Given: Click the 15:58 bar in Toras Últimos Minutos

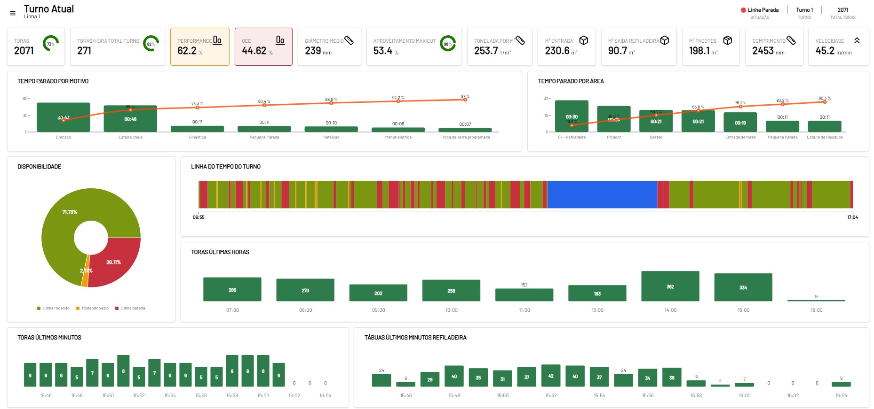Looking at the screenshot, I should coord(232,371).
